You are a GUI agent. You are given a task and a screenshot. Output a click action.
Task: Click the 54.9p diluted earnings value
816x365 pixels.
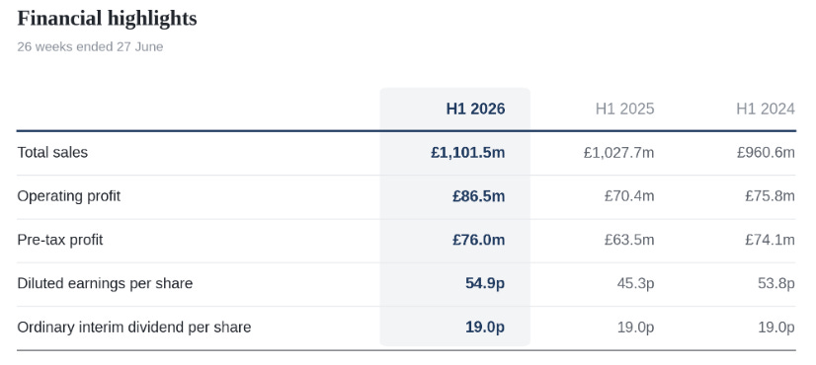tap(485, 283)
